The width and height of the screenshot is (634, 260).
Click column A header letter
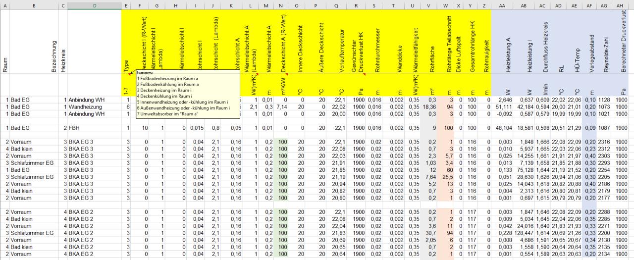click(4, 5)
